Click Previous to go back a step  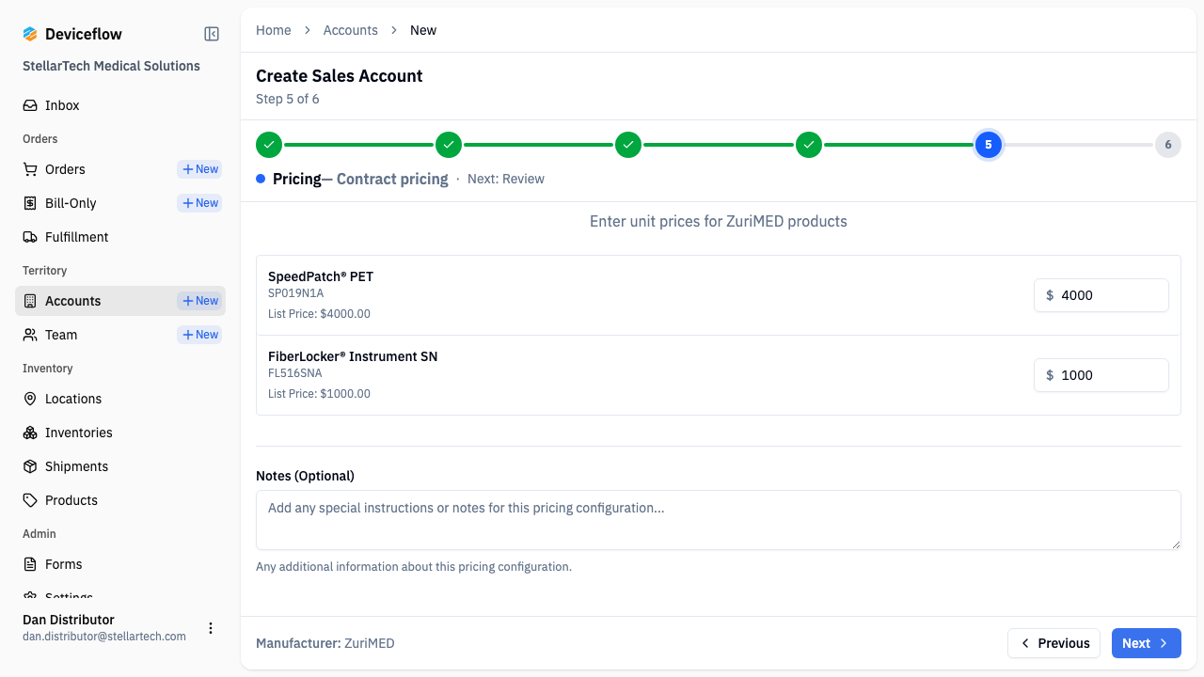coord(1053,643)
